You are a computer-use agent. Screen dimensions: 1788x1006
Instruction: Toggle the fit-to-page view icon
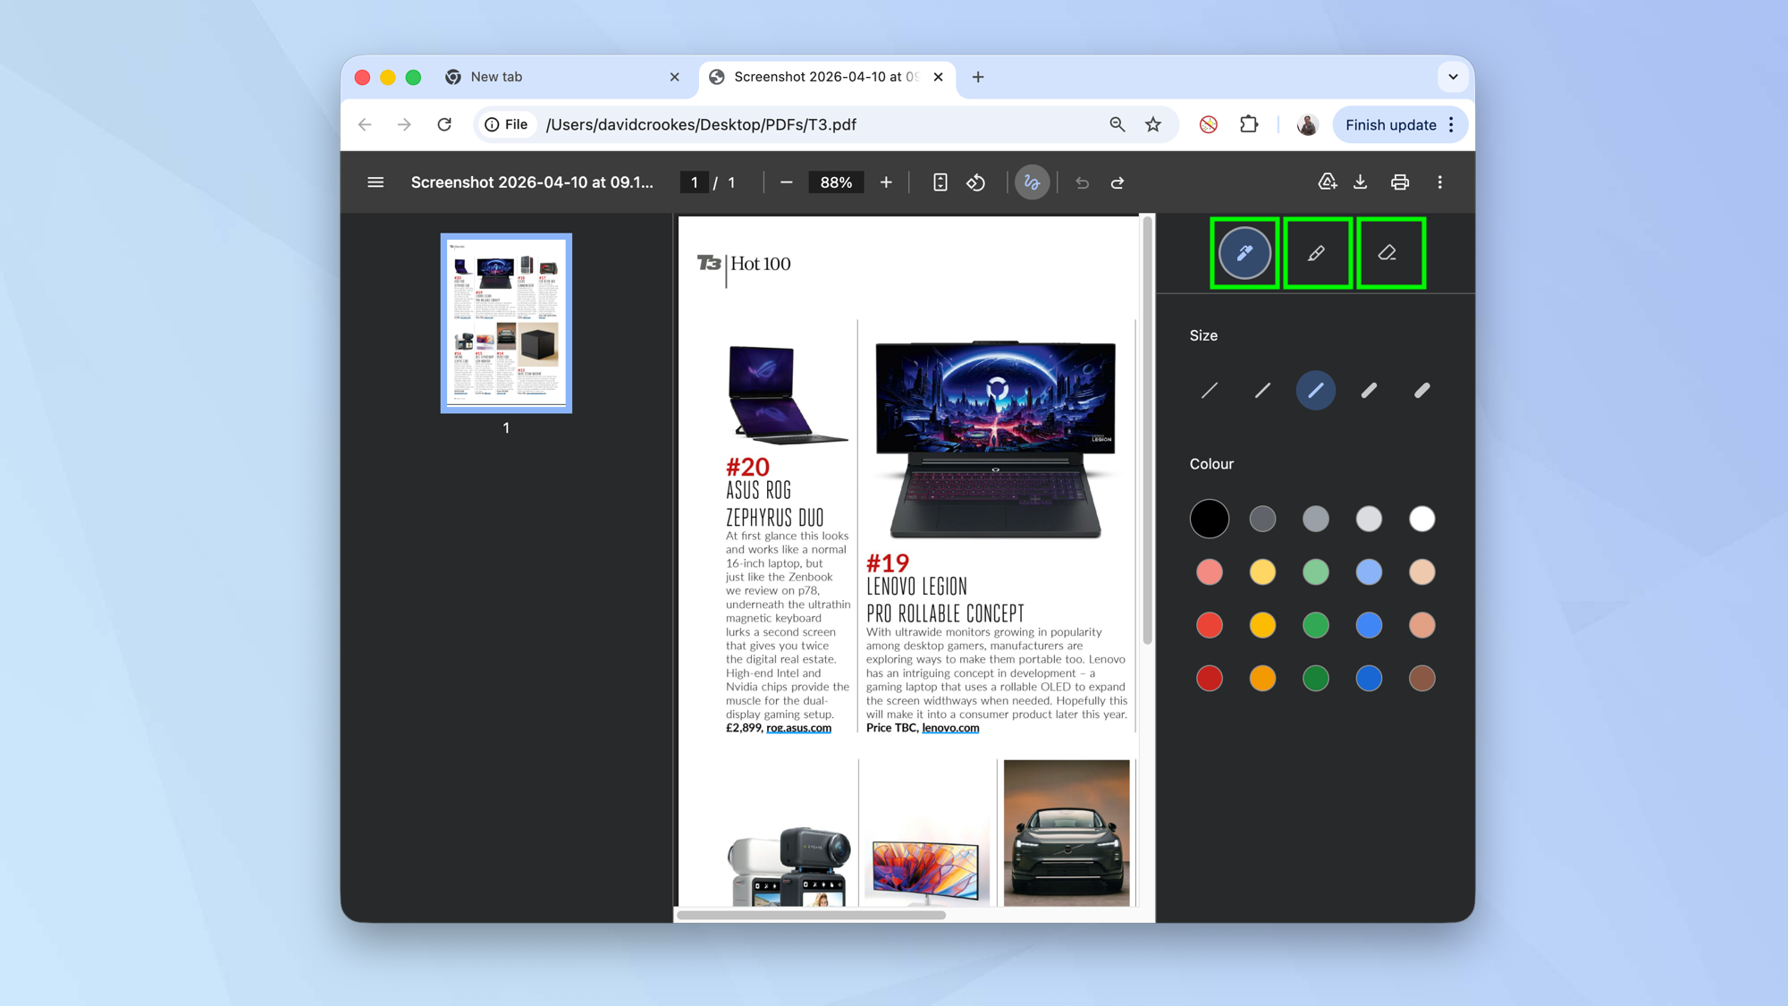(940, 182)
